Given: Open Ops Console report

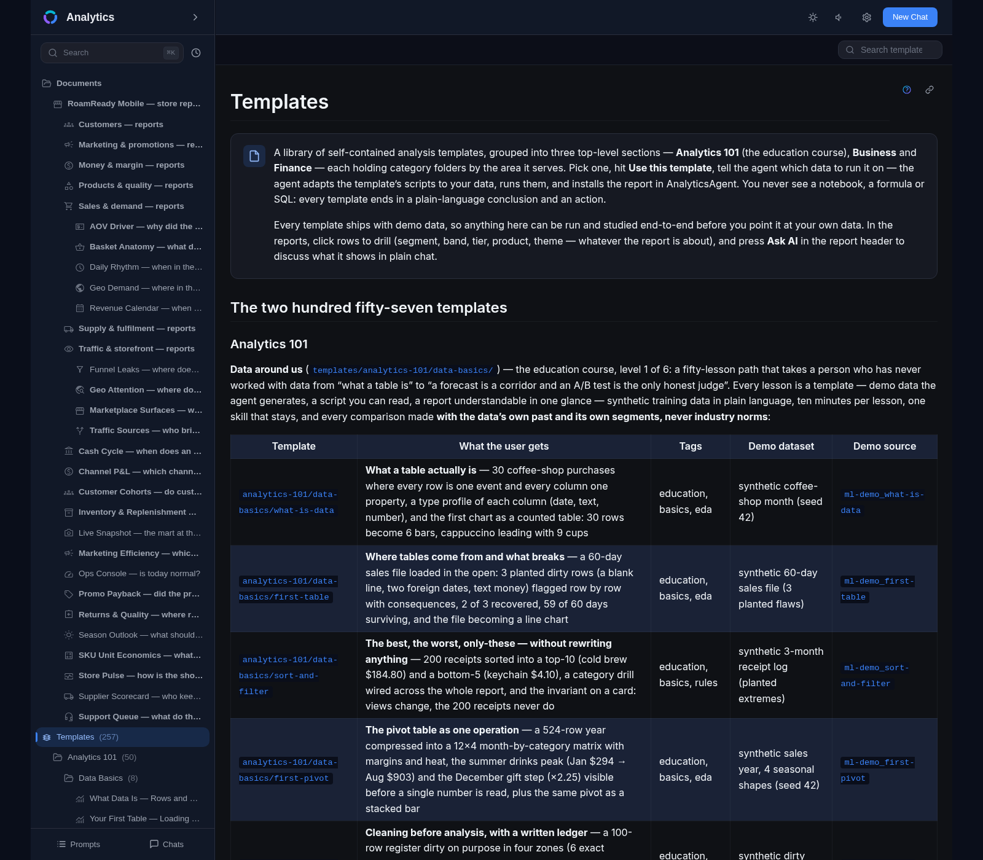Looking at the screenshot, I should coord(134,574).
